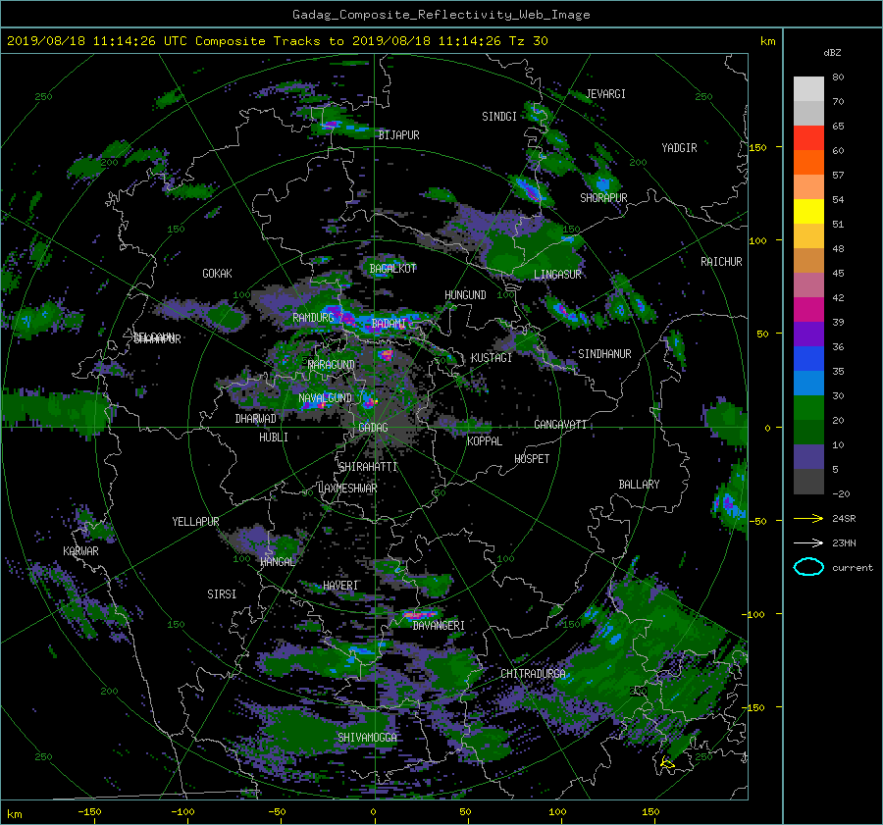Click the HUBLI city label
Image resolution: width=883 pixels, height=825 pixels.
(x=274, y=437)
